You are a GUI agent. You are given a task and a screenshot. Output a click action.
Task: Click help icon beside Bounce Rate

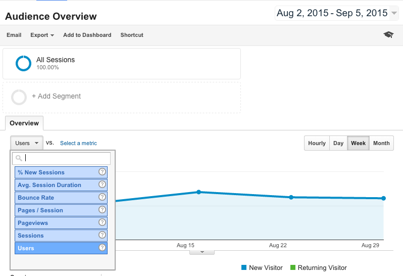pyautogui.click(x=102, y=198)
